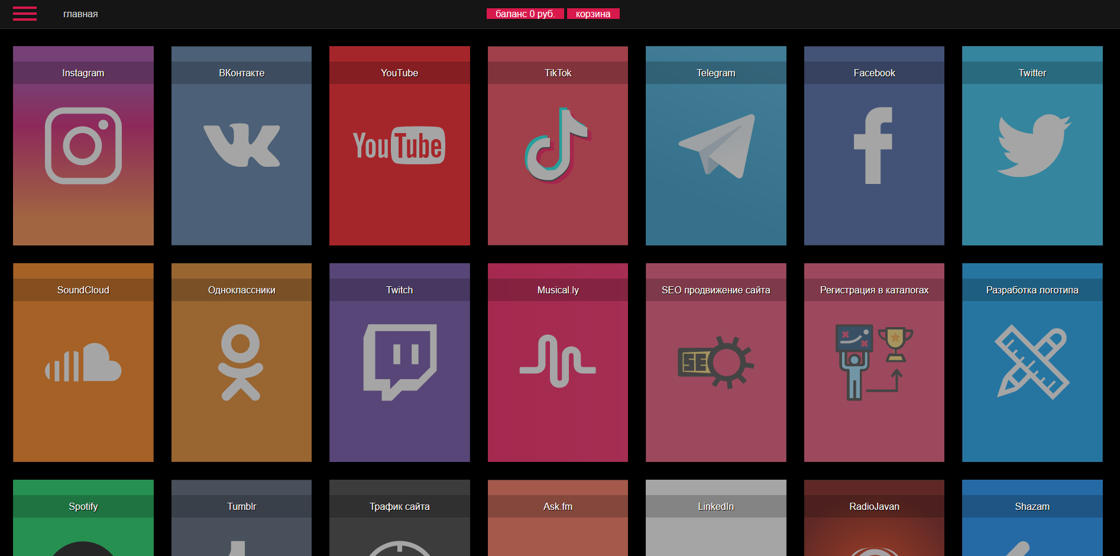
Task: Select the Facebook title label
Action: 874,73
